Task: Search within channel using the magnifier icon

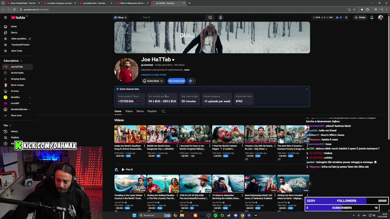Action: pos(163,111)
